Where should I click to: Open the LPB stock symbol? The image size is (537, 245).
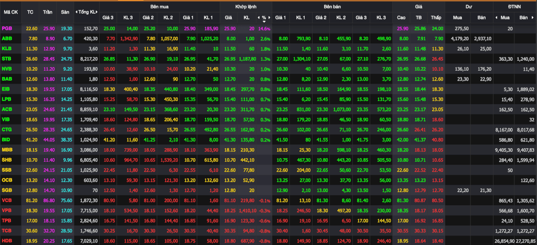[7, 99]
